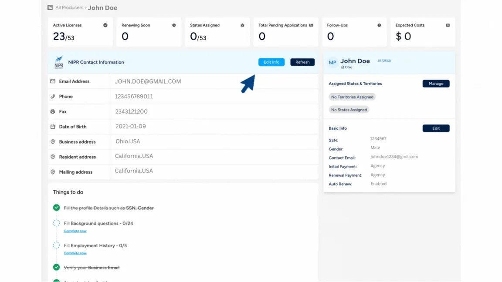
Task: Edit the Basic Info section
Action: 436,128
